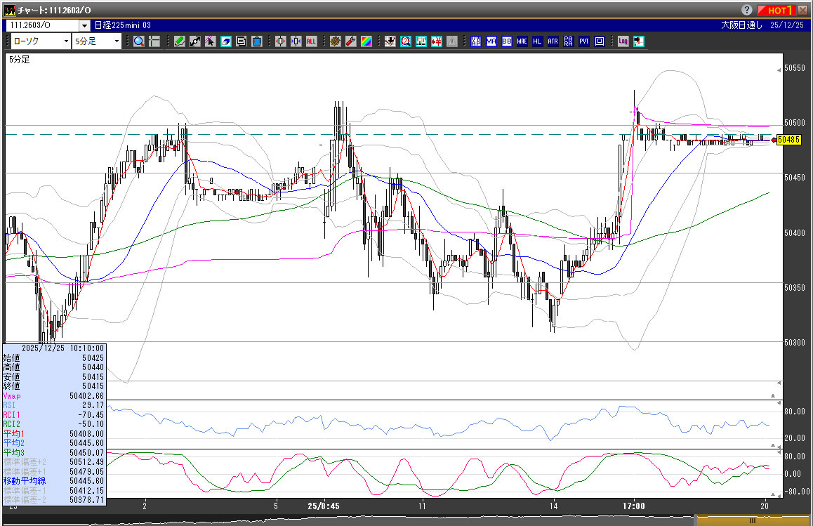Click the trendline drawing tool icon
Screen dimensions: 813x526
point(195,41)
